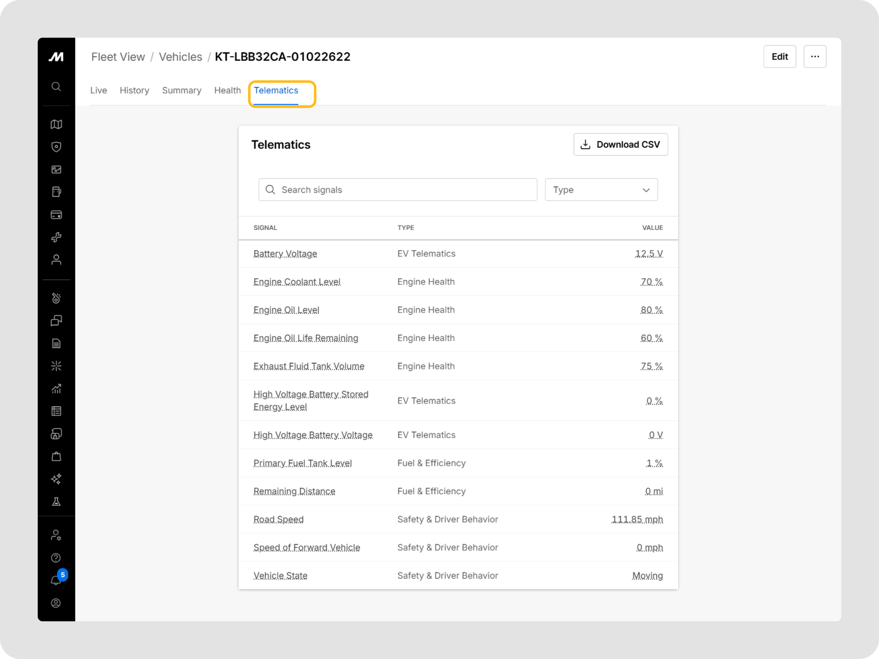
Task: Open the sparkle AI icon in sidebar
Action: (x=56, y=479)
